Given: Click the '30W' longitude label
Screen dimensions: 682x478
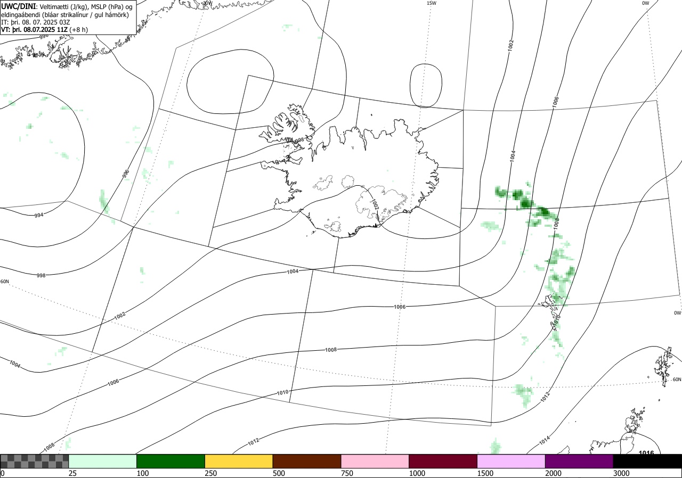Looking at the screenshot, I should click(x=207, y=3).
